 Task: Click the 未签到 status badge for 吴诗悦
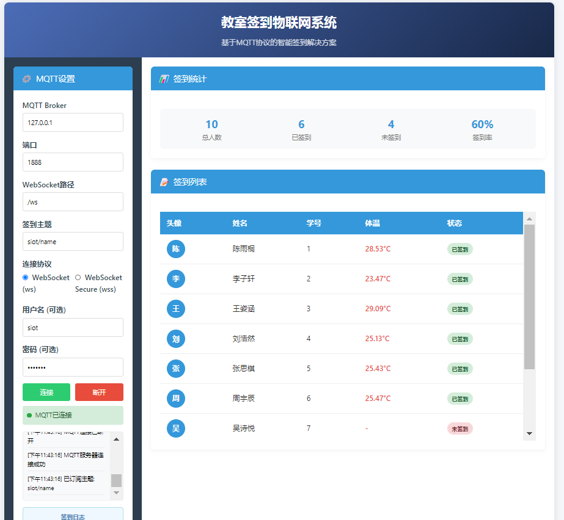tap(460, 428)
